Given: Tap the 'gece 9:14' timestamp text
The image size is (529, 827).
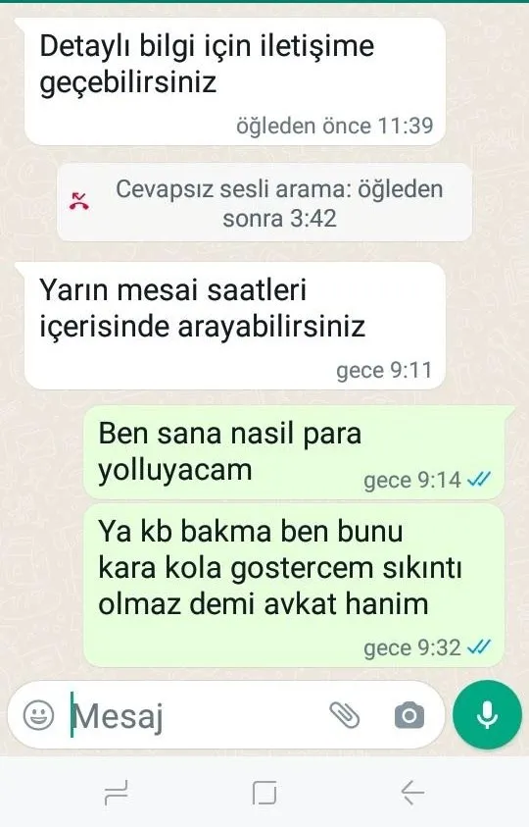Looking at the screenshot, I should 412,481.
